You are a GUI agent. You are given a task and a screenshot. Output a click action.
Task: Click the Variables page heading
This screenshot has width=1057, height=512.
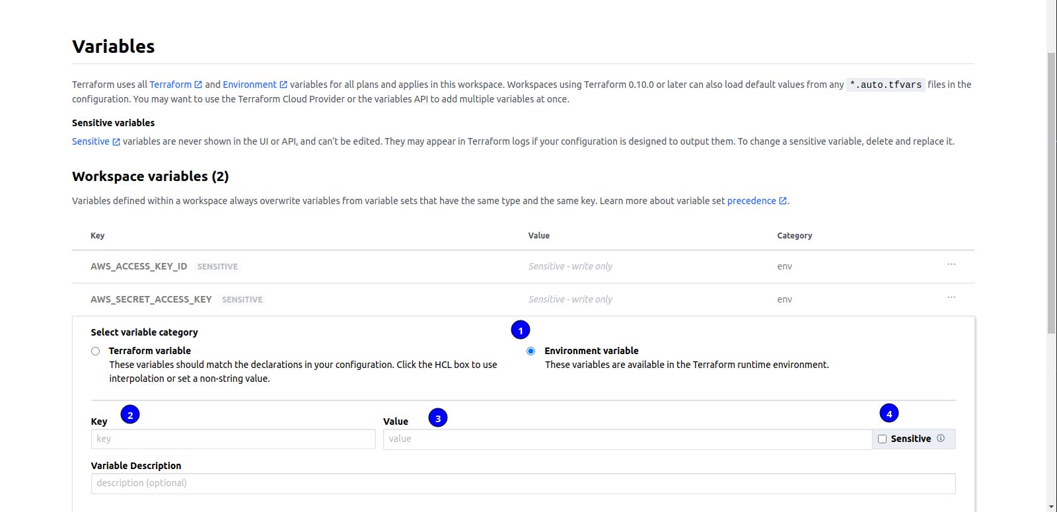click(114, 46)
